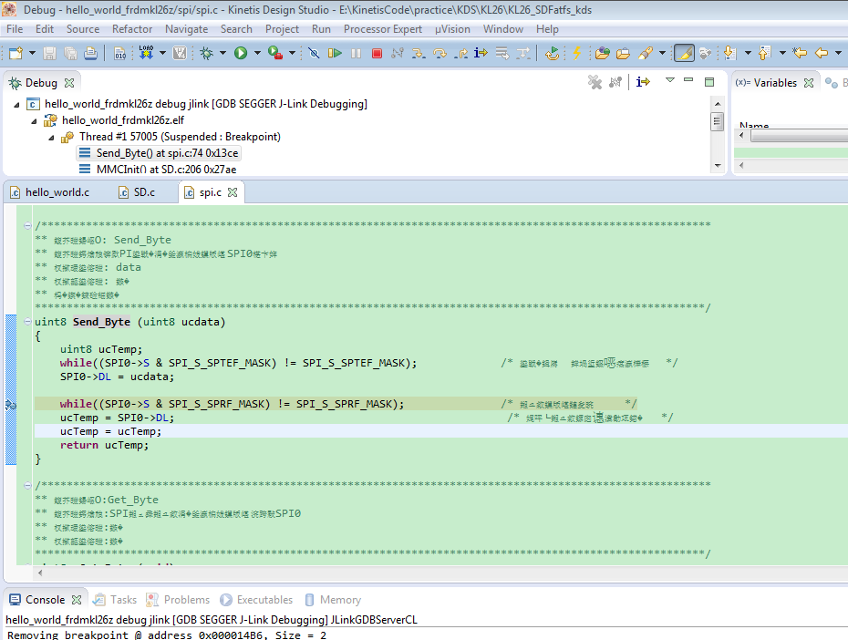
Task: Click the Step Over icon
Action: pos(440,53)
